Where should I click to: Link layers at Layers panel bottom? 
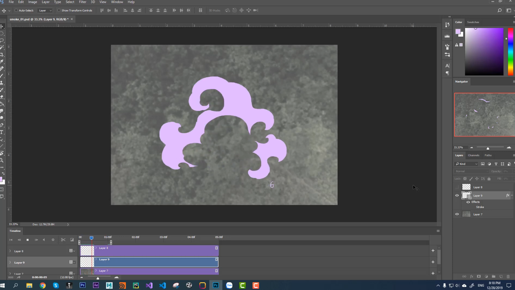click(x=464, y=276)
